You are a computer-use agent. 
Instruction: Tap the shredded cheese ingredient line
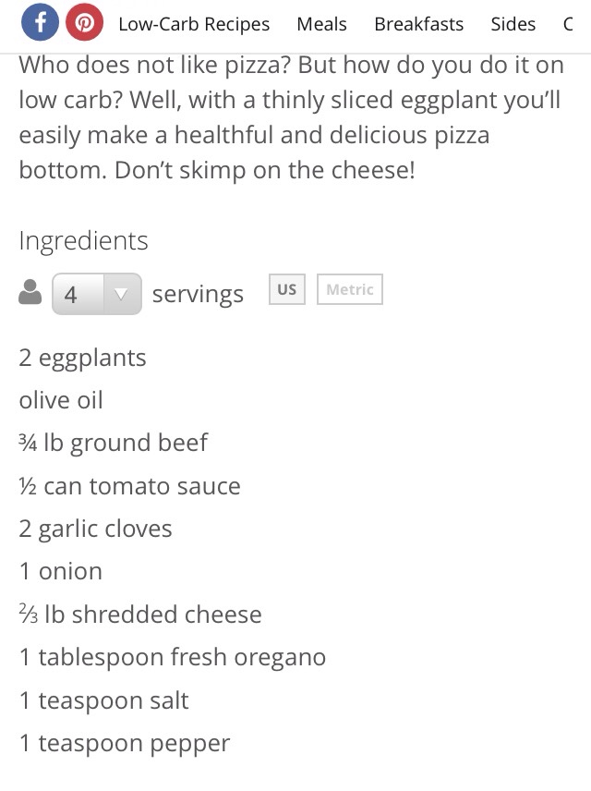tap(140, 615)
